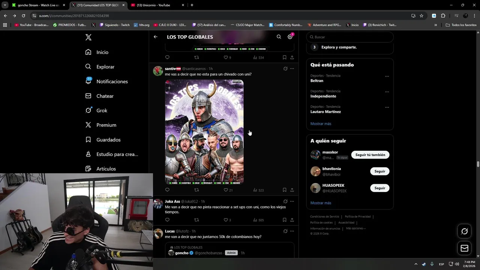Open more options on Lucas post

(x=292, y=231)
